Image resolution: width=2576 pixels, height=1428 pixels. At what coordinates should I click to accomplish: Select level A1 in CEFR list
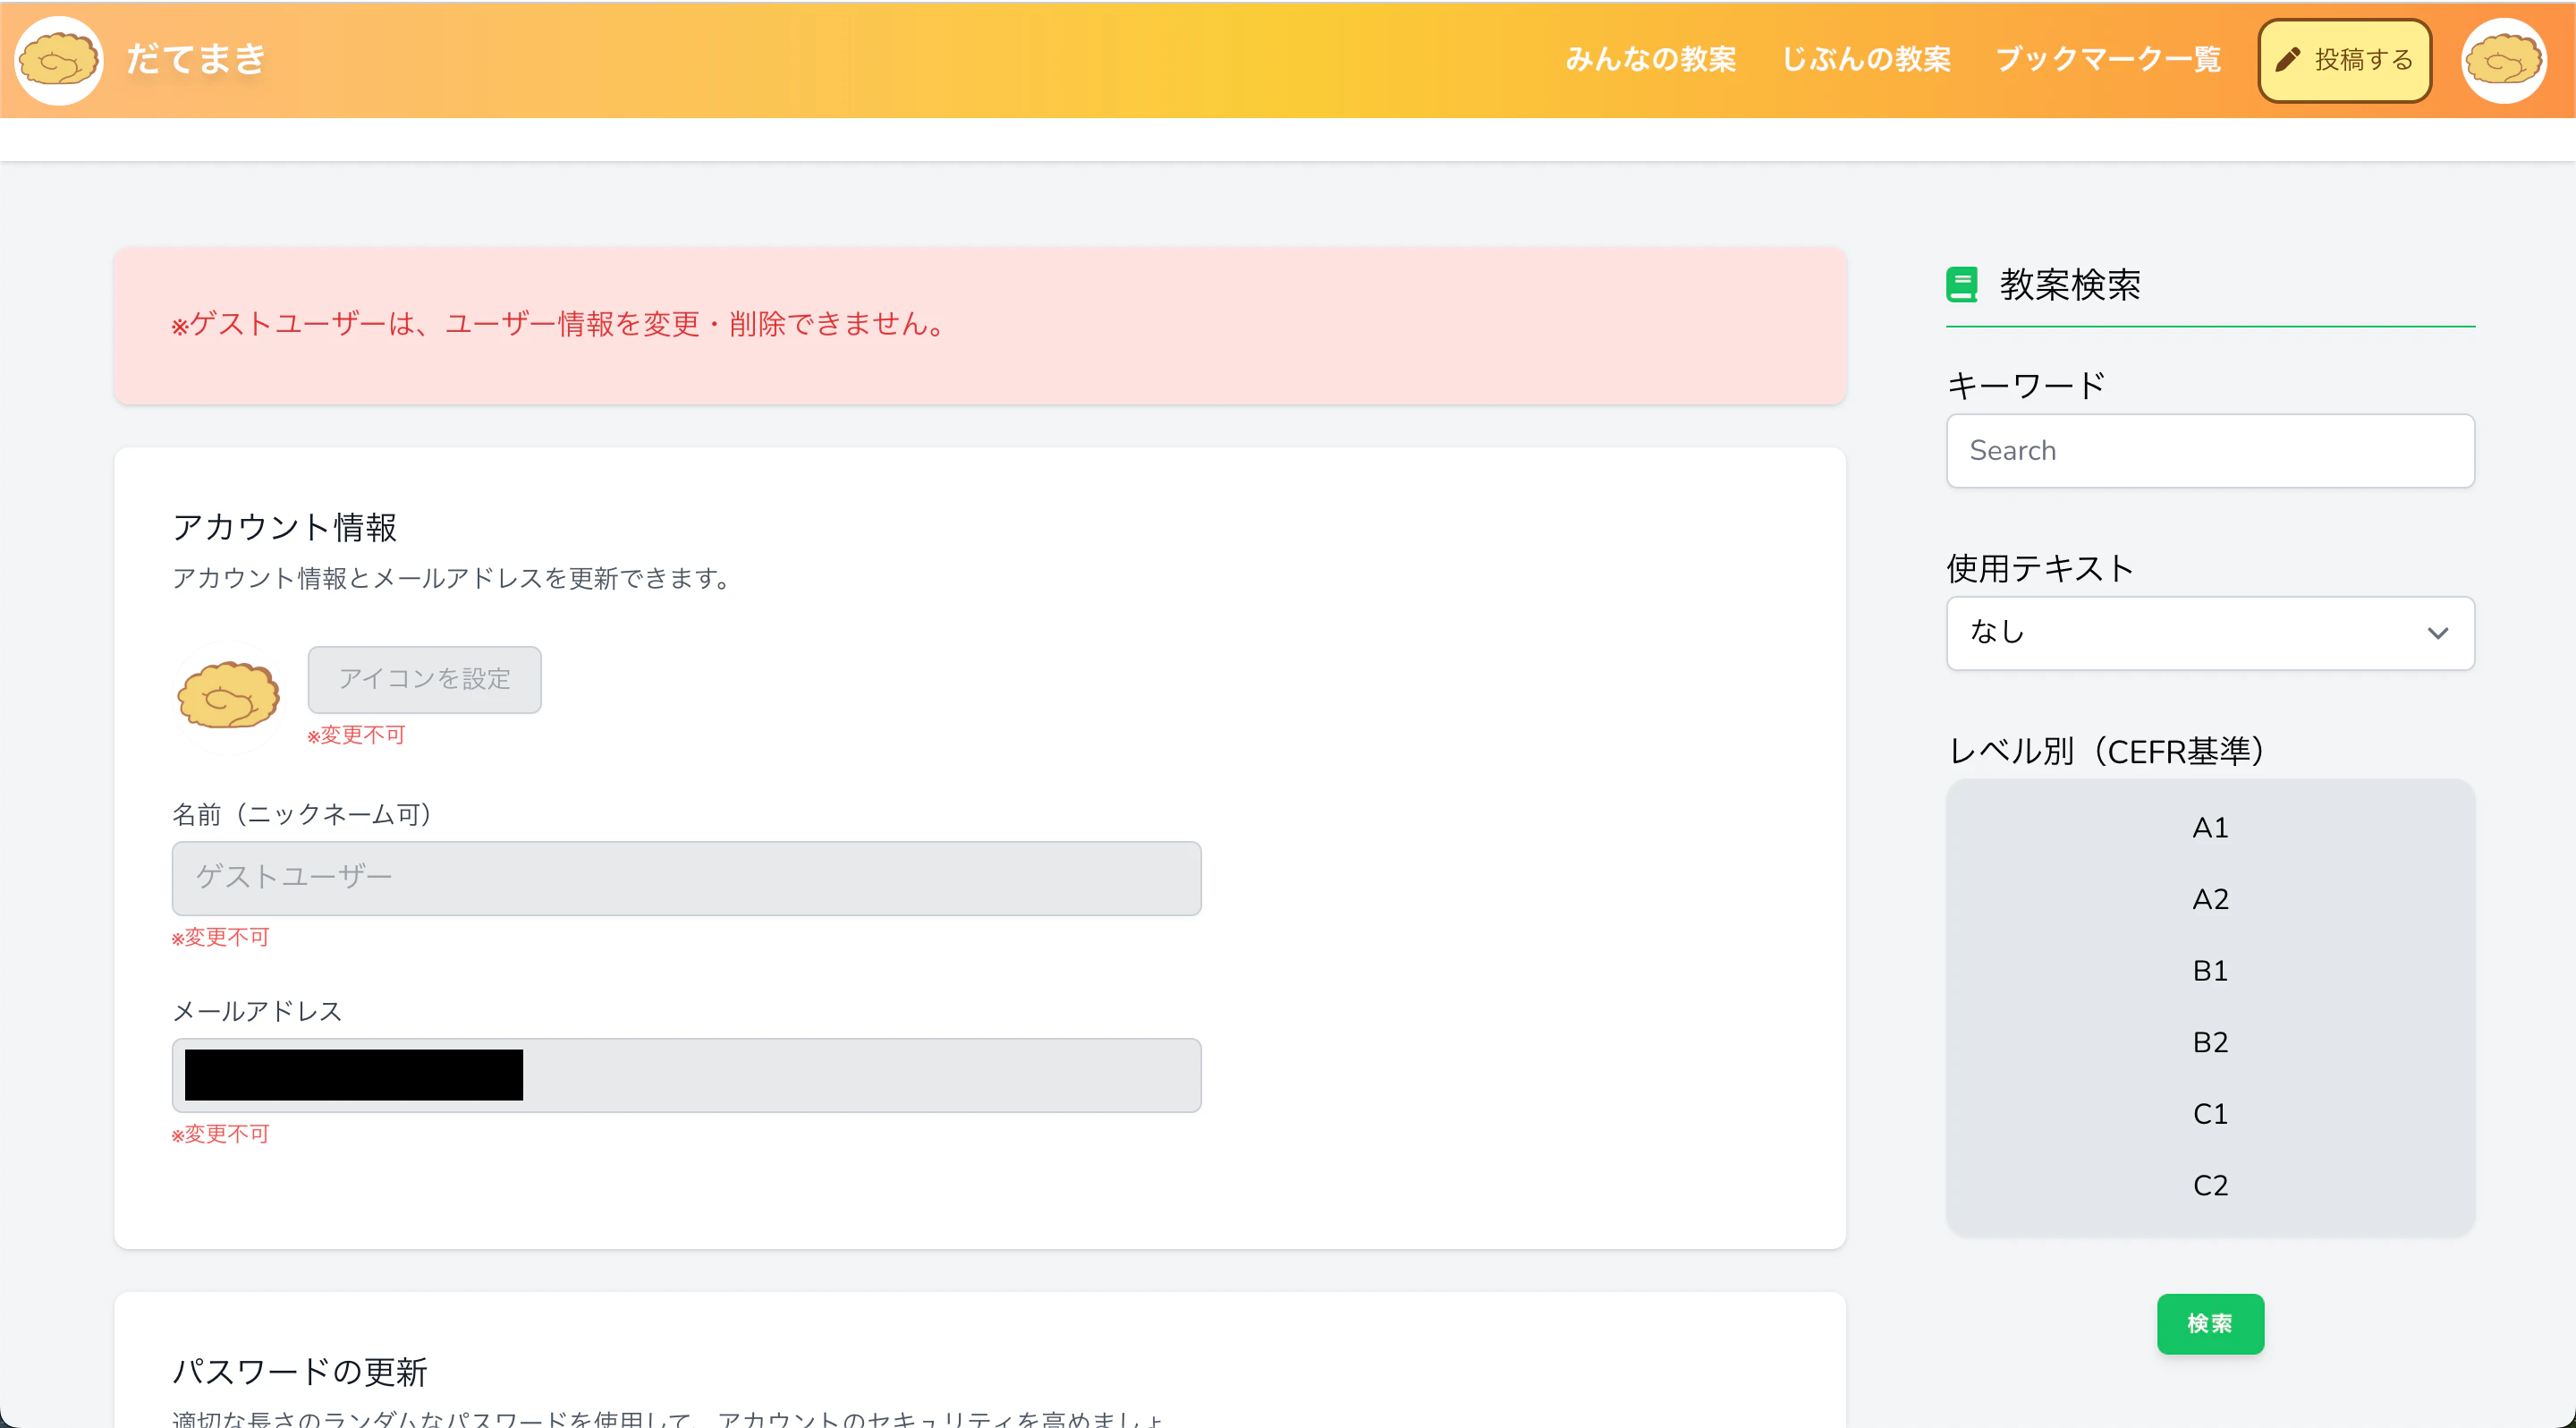[2210, 828]
